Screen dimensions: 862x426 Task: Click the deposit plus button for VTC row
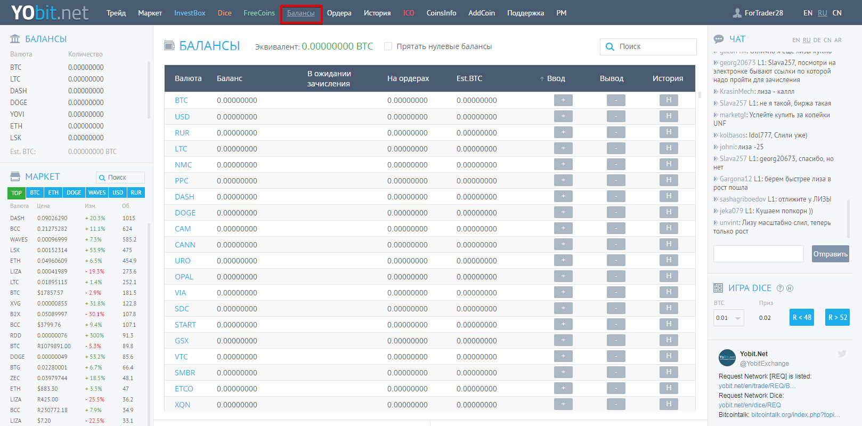tap(563, 356)
